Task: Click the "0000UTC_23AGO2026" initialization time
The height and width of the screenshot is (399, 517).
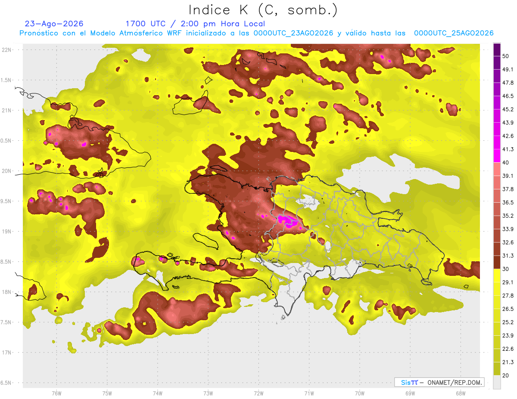Action: point(293,33)
